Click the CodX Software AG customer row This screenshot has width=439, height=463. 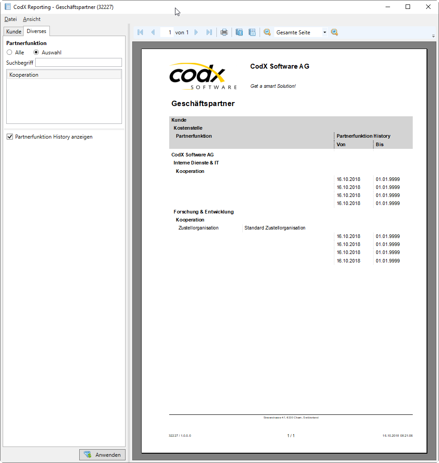click(x=193, y=155)
